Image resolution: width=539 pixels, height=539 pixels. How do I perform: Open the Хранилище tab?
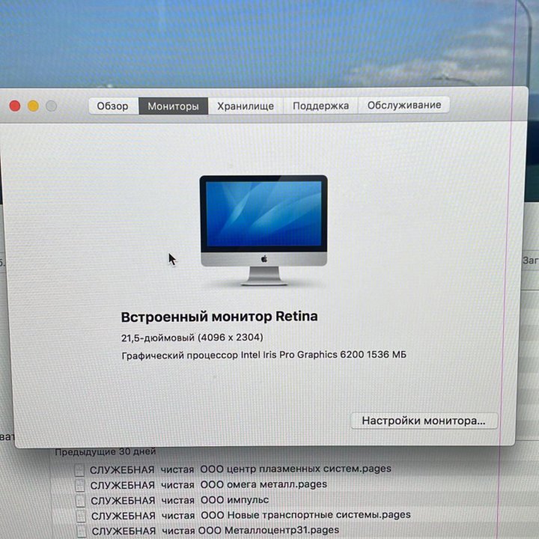click(246, 106)
